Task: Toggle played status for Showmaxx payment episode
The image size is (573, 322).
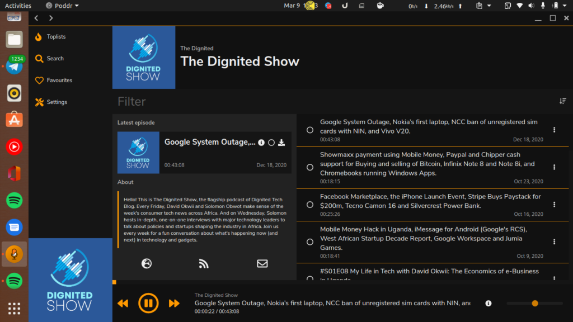Action: [x=310, y=167]
